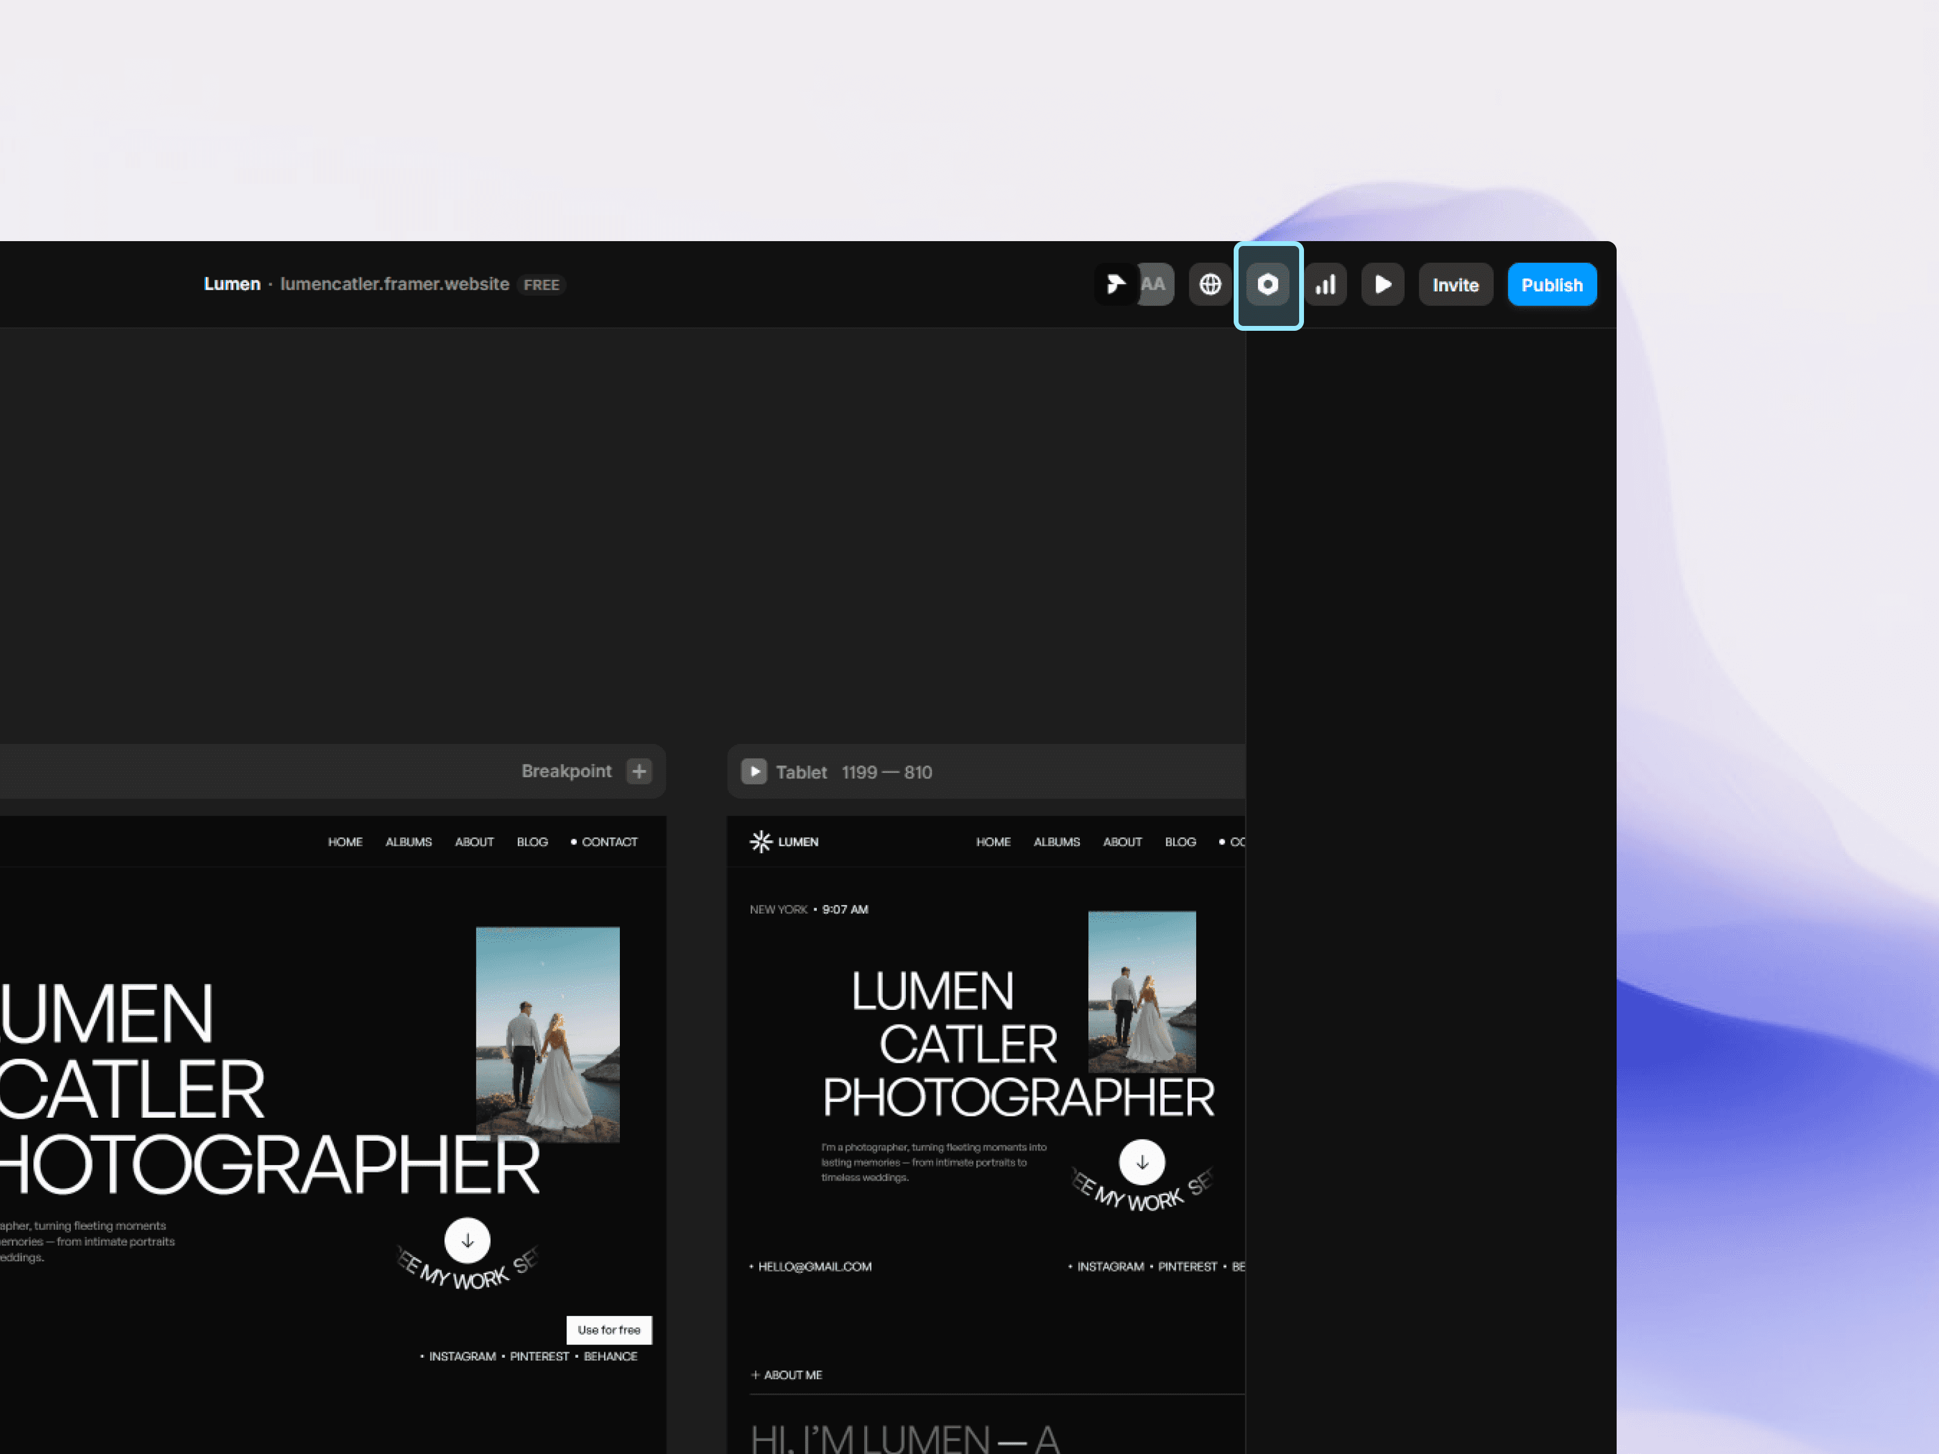Click the AA user avatar
The width and height of the screenshot is (1939, 1454).
1156,285
